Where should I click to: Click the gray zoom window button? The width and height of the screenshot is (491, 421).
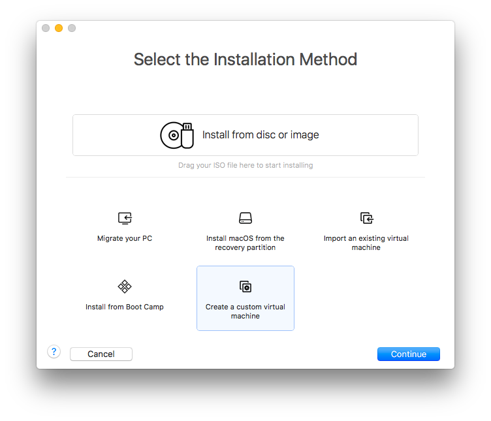(72, 28)
